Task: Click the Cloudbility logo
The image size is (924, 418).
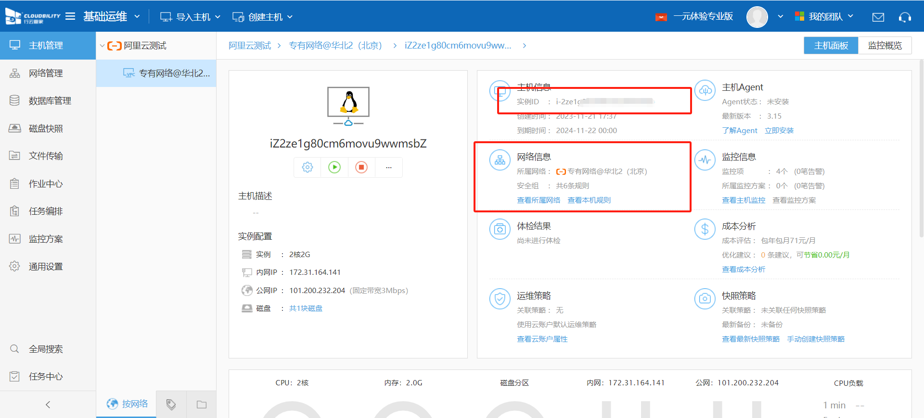Action: coord(33,17)
